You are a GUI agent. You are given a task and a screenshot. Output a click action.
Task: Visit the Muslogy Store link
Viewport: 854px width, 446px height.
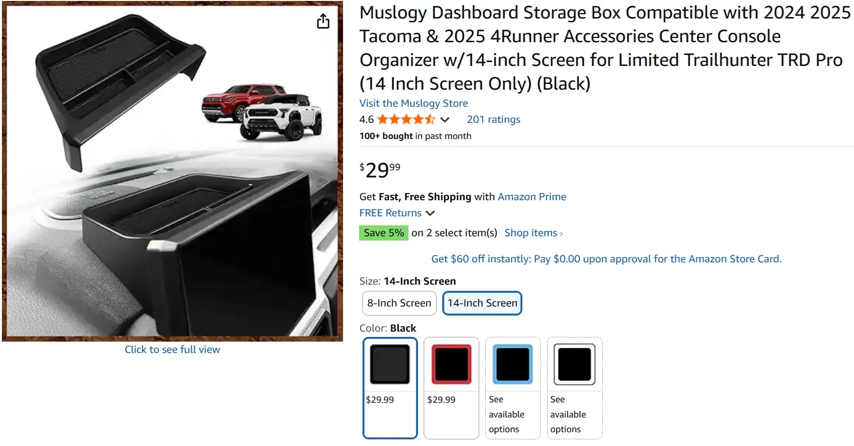[x=413, y=103]
